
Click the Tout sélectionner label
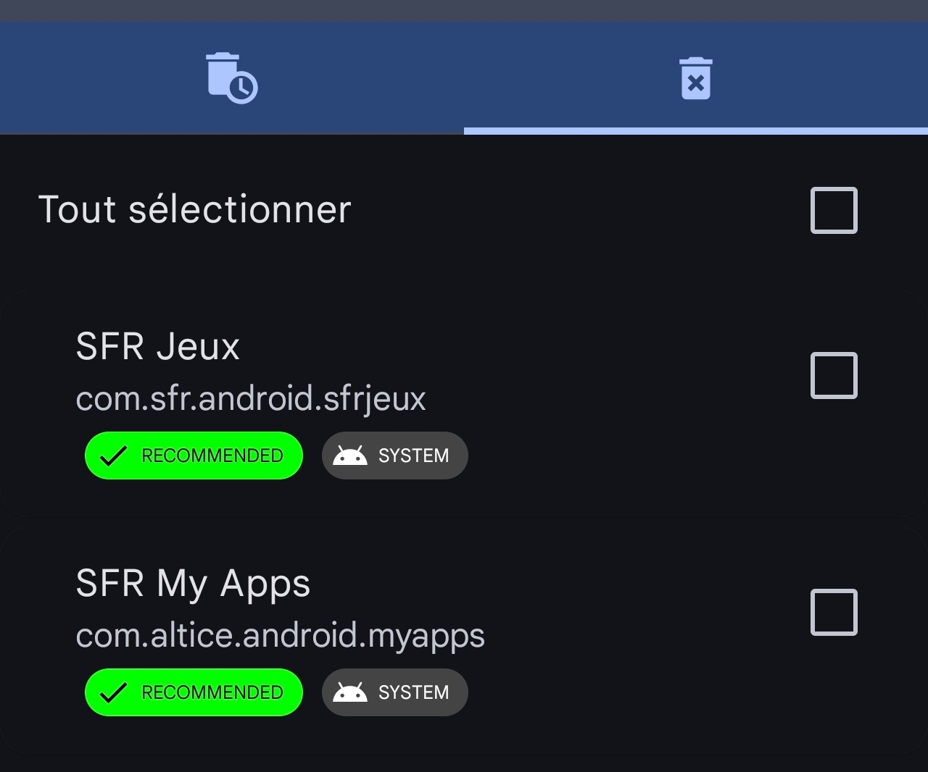(x=195, y=209)
